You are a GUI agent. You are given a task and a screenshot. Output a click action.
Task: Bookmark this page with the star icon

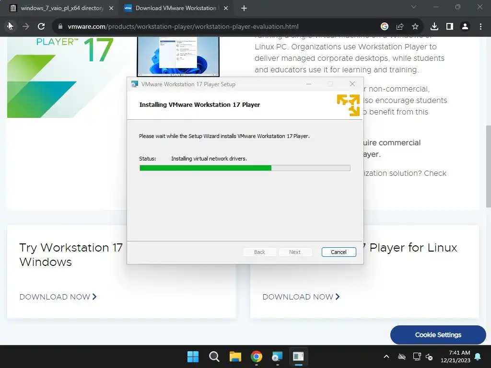pyautogui.click(x=415, y=26)
